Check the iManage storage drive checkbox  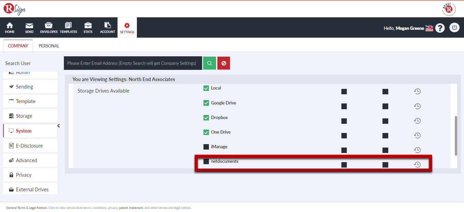206,147
